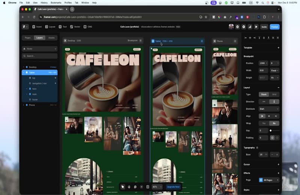Increase Base typography size plus
Screen dimensions: 300x195
tap(277, 154)
